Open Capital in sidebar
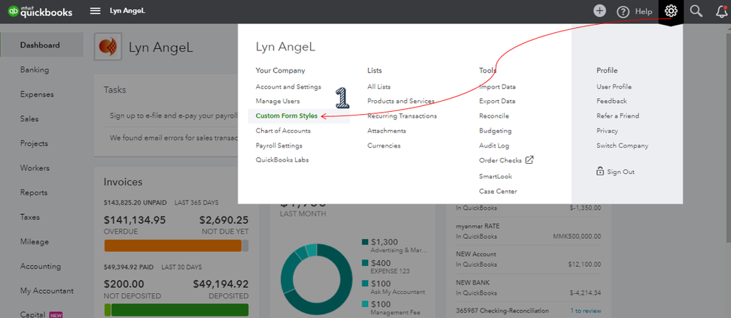 (33, 314)
